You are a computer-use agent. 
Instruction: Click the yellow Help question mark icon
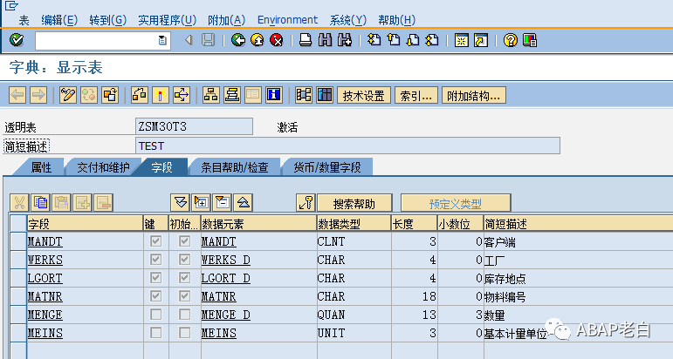511,40
